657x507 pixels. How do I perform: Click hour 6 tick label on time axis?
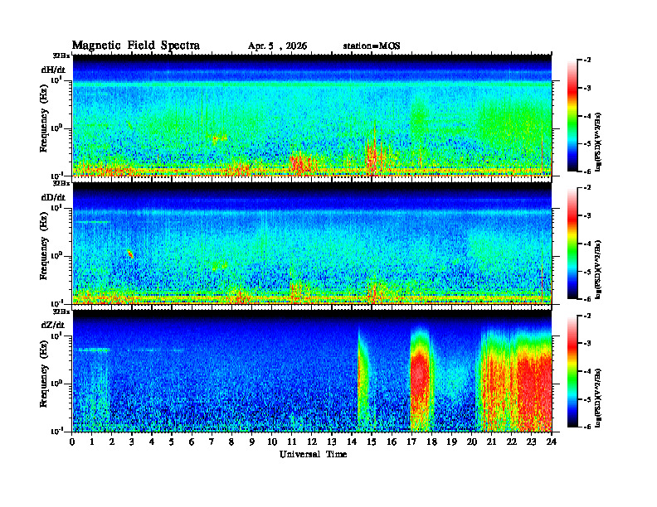click(x=192, y=442)
